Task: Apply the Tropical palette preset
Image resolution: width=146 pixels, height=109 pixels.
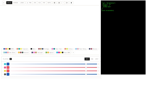Action: [22, 49]
